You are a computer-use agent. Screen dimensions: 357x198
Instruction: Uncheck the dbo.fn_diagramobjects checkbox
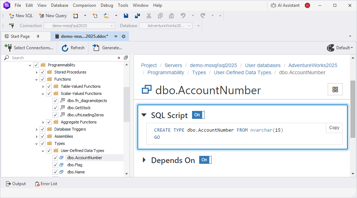[x=55, y=101]
